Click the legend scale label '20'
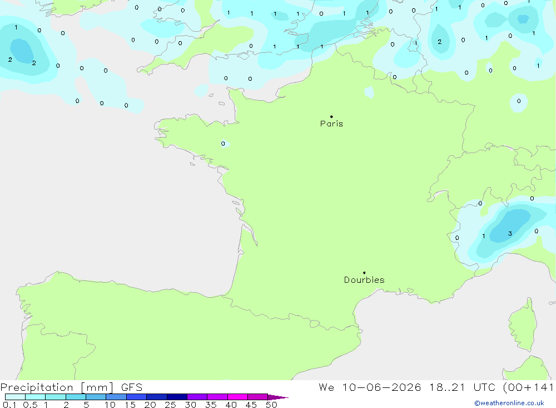This screenshot has width=556, height=408. pos(150,405)
